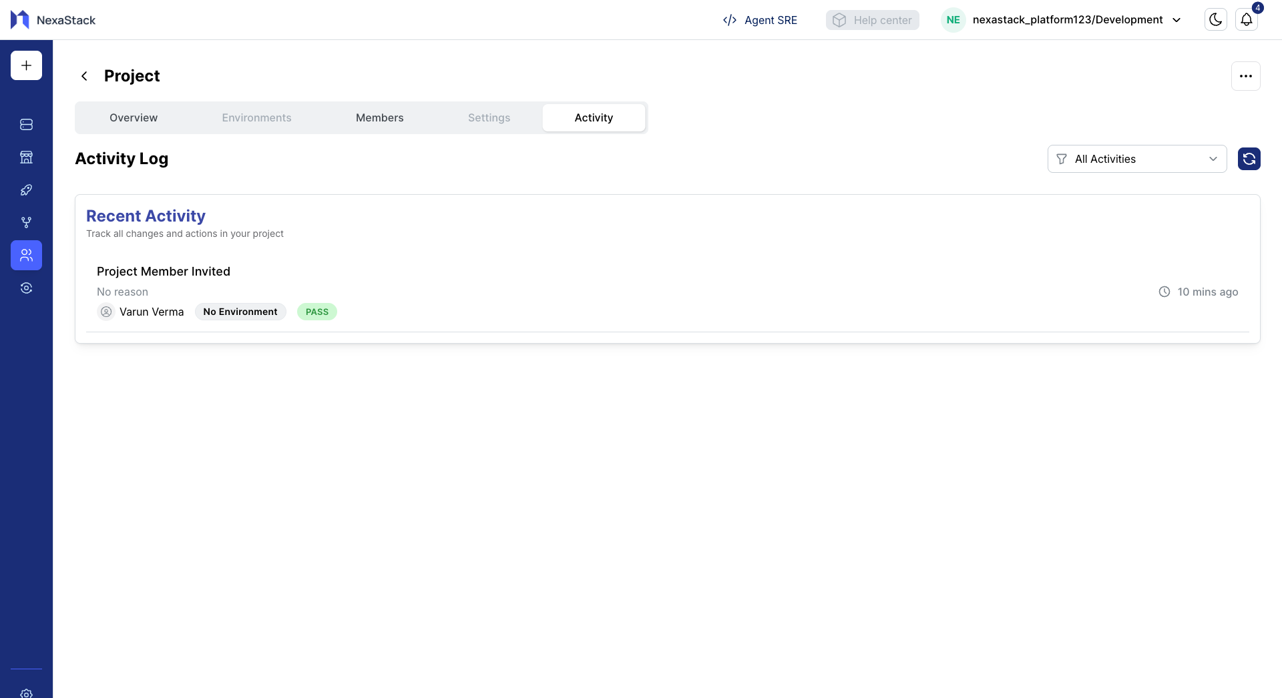
Task: Switch to the Overview tab
Action: coord(134,118)
